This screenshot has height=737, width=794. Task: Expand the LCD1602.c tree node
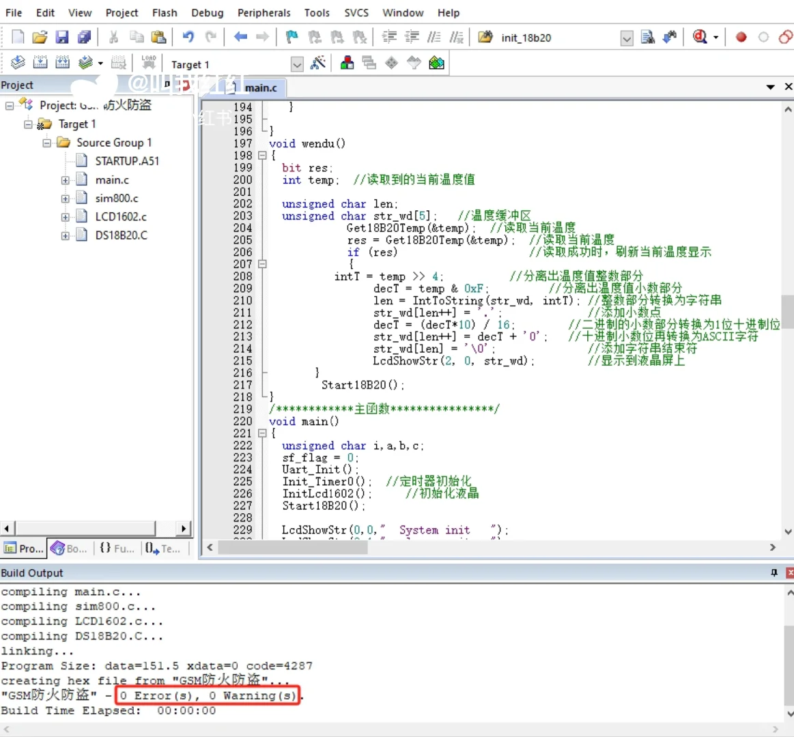pos(66,217)
